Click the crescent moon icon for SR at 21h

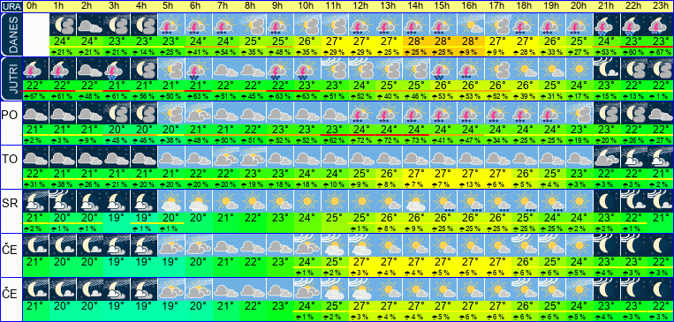click(606, 201)
